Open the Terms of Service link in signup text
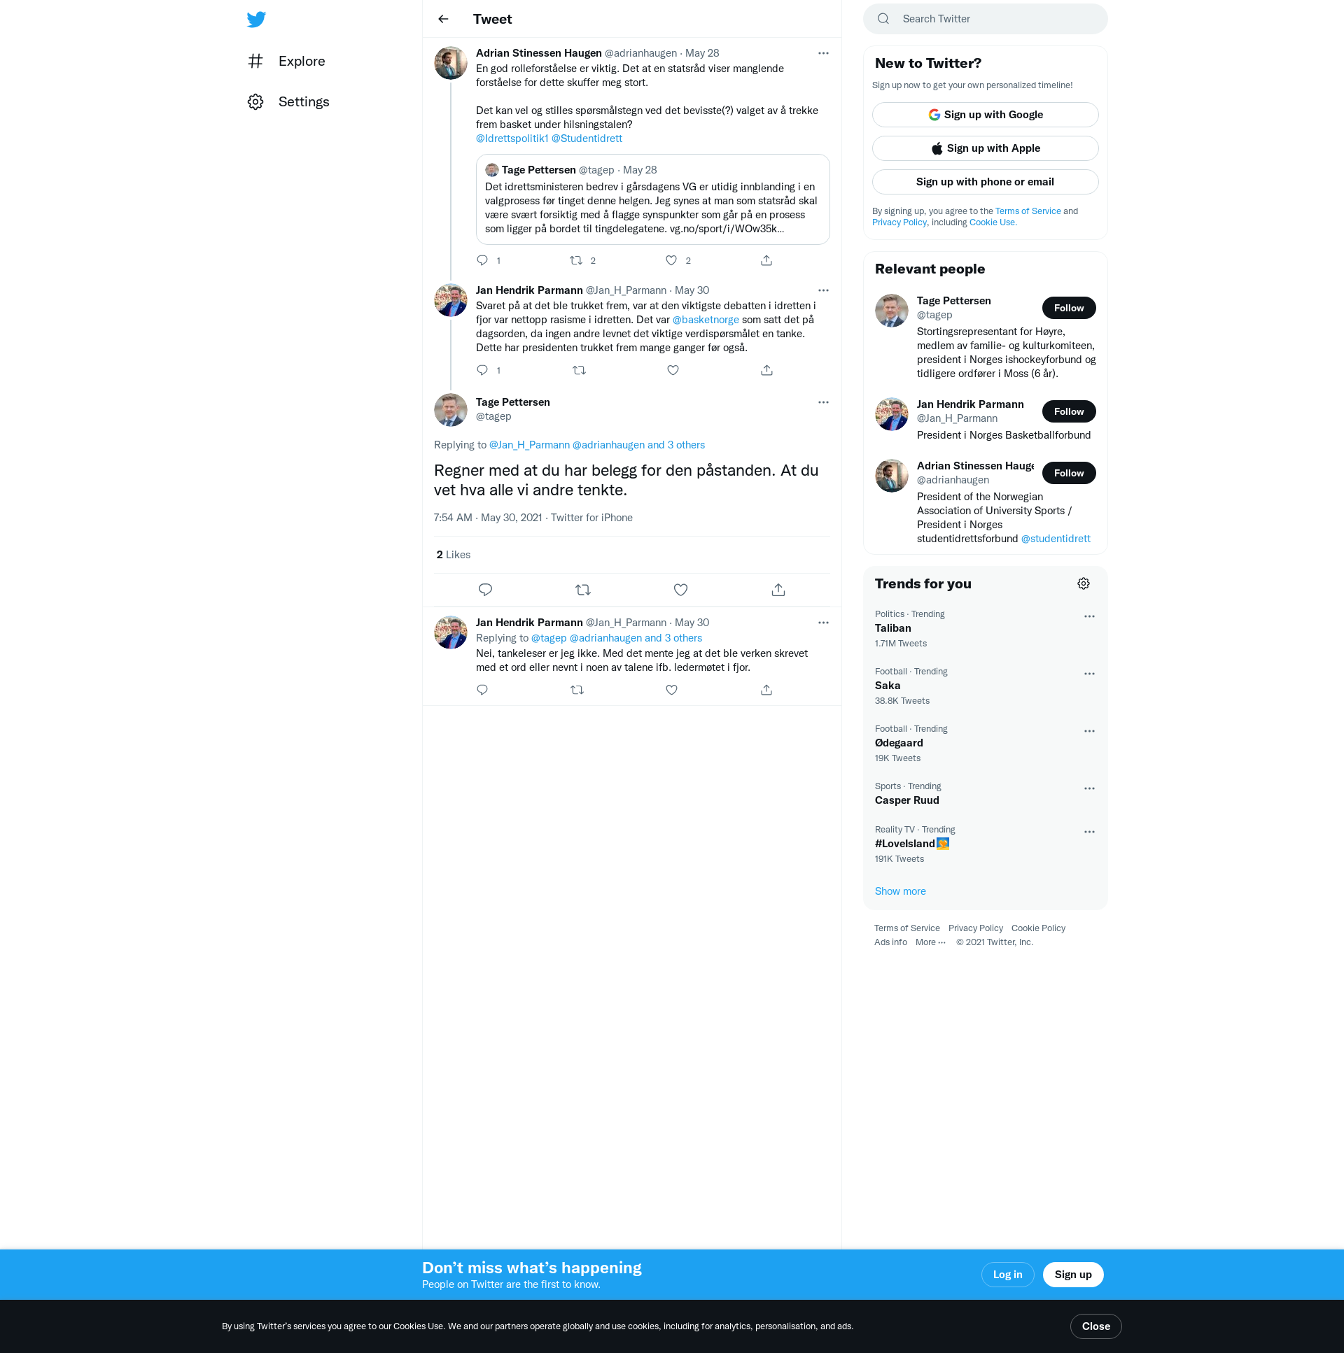Image resolution: width=1344 pixels, height=1353 pixels. pos(1028,211)
